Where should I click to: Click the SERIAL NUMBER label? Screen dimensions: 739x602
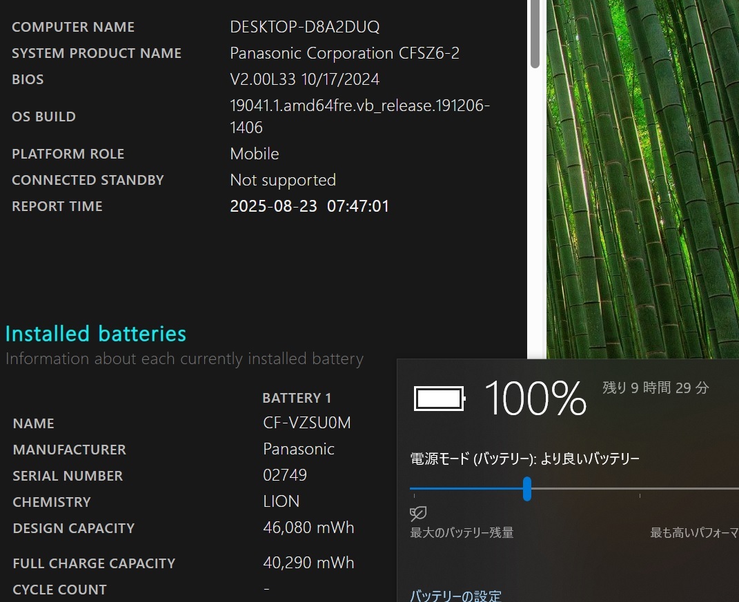(68, 476)
